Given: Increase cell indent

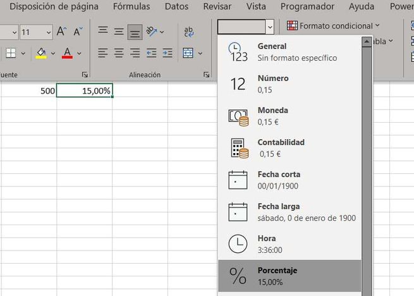Looking at the screenshot, I should point(167,53).
